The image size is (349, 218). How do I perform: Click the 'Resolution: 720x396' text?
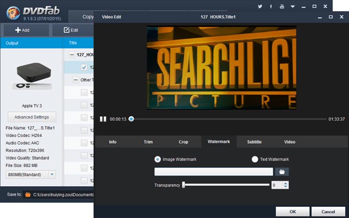[x=25, y=150]
